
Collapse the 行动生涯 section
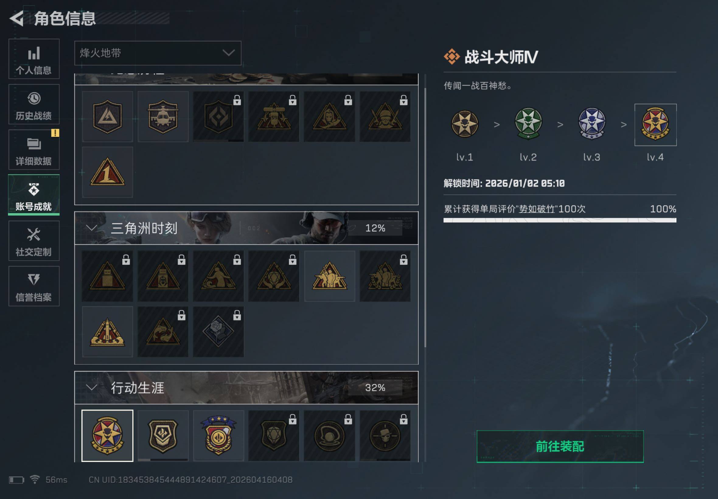coord(91,388)
